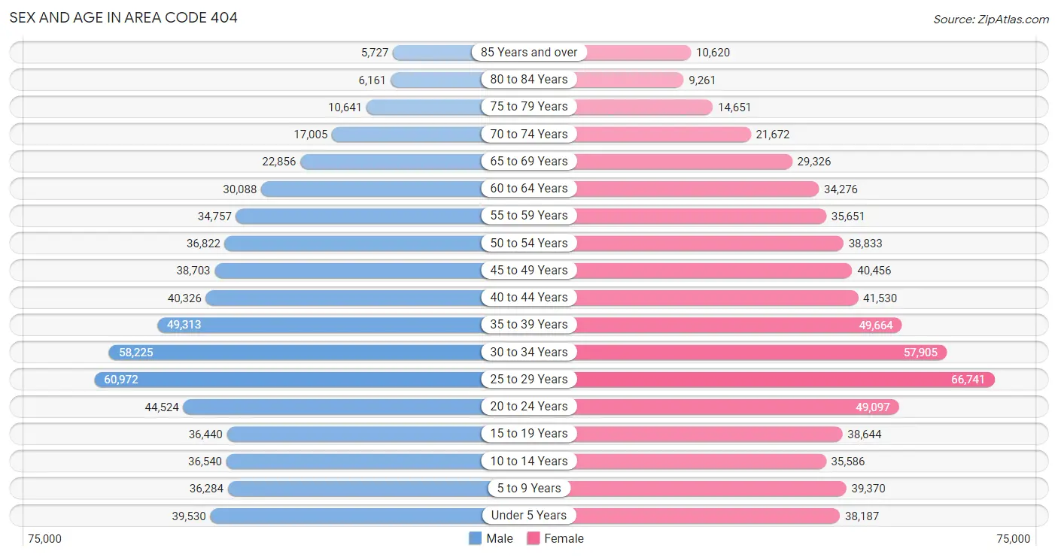Click the chart title Sex and Age
The width and height of the screenshot is (1058, 557).
(123, 17)
